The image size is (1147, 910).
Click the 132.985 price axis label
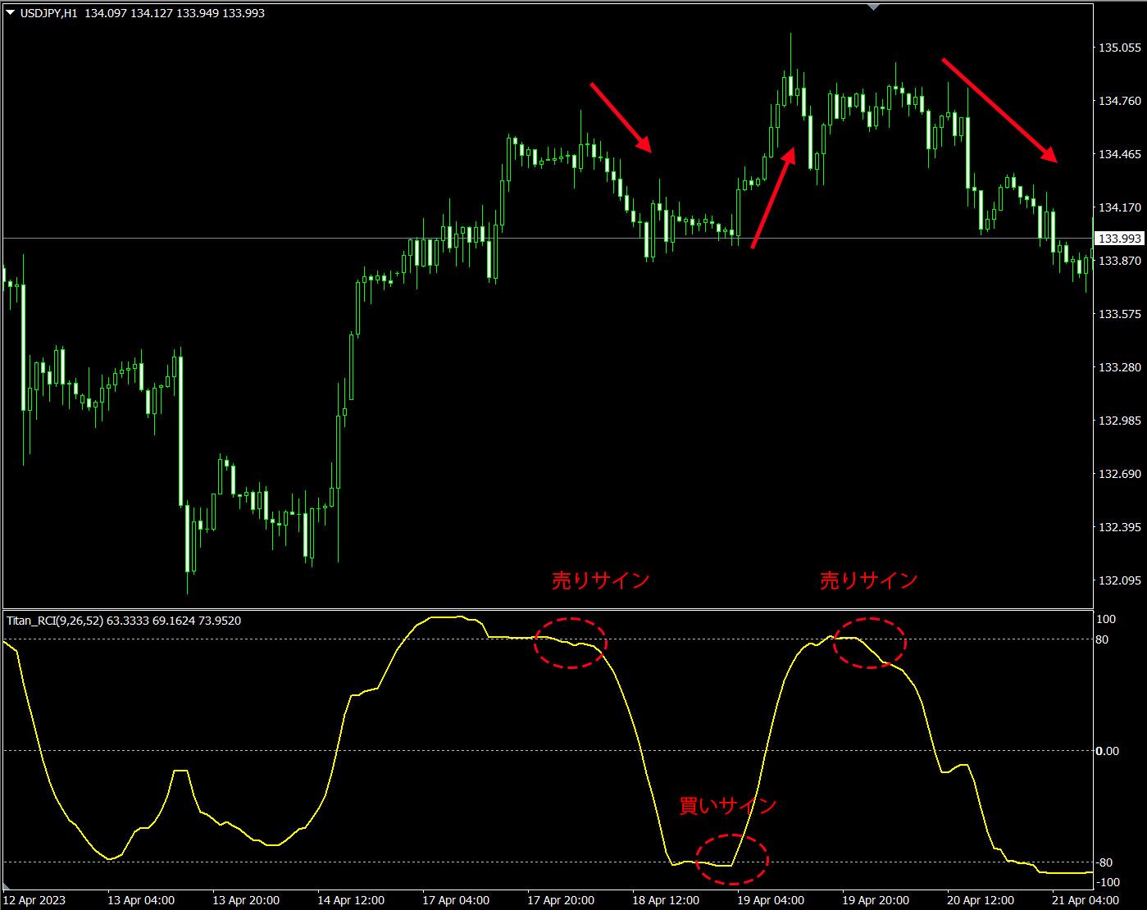click(x=1119, y=421)
